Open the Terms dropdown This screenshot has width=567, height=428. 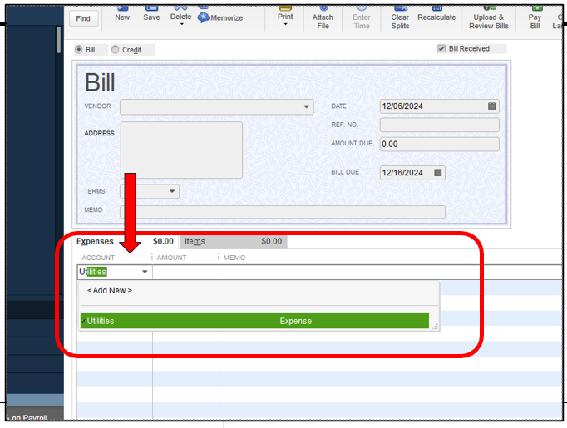coord(172,191)
